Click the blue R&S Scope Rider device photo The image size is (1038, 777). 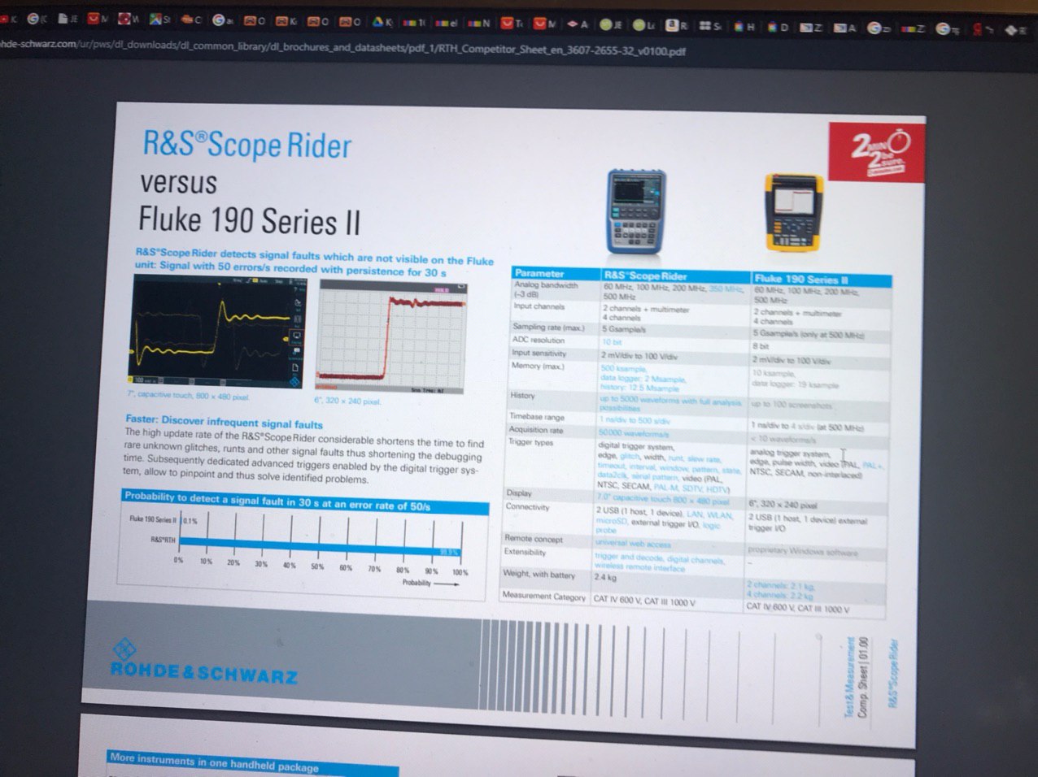point(637,211)
